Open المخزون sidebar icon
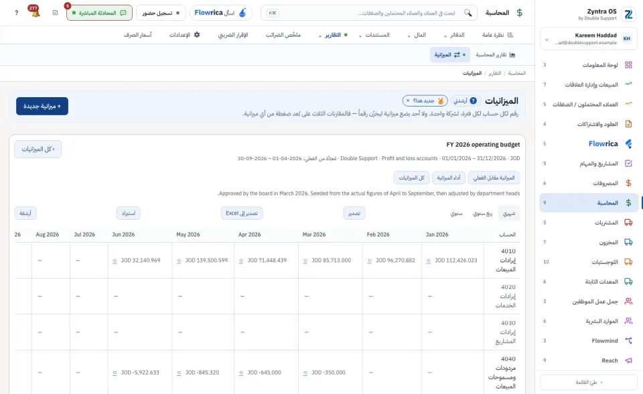This screenshot has width=643, height=394. point(628,242)
